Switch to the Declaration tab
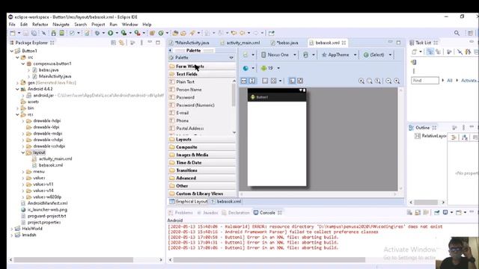479x269 pixels. (x=236, y=212)
